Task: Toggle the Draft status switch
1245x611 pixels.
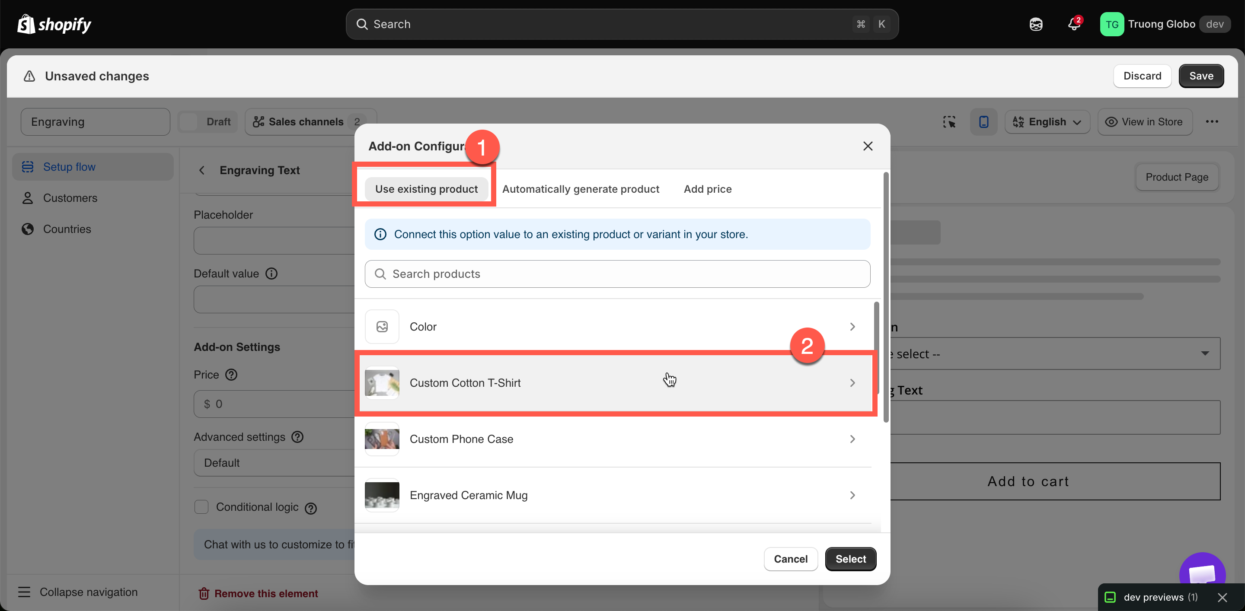Action: 188,122
